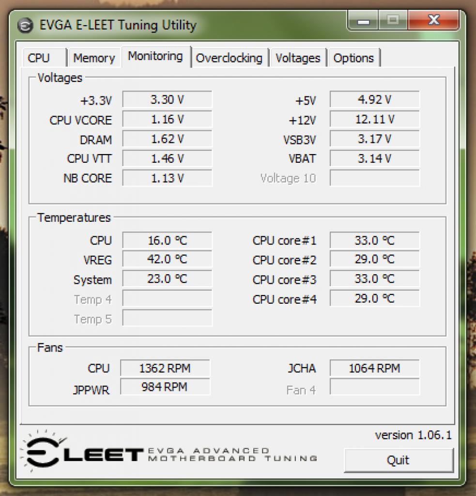The image size is (476, 496).
Task: Click the +3.3V value field showing 3.30 V
Action: [x=167, y=100]
